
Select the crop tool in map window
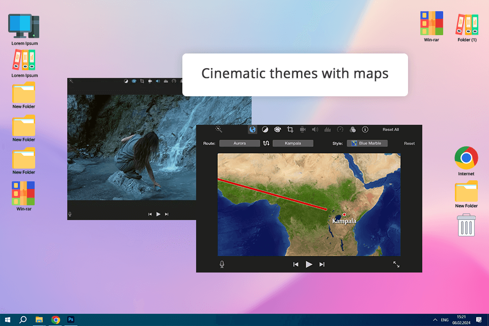tap(290, 129)
